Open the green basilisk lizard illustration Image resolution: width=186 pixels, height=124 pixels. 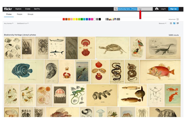click(x=78, y=95)
